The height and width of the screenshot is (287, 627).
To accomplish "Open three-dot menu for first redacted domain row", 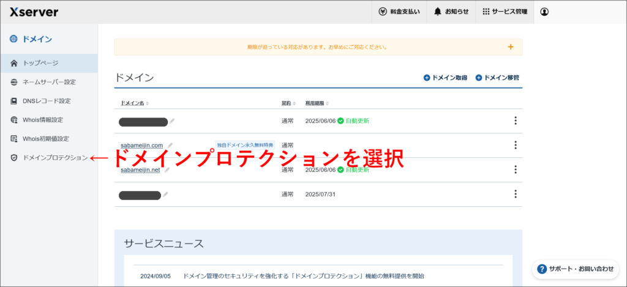I will point(516,121).
